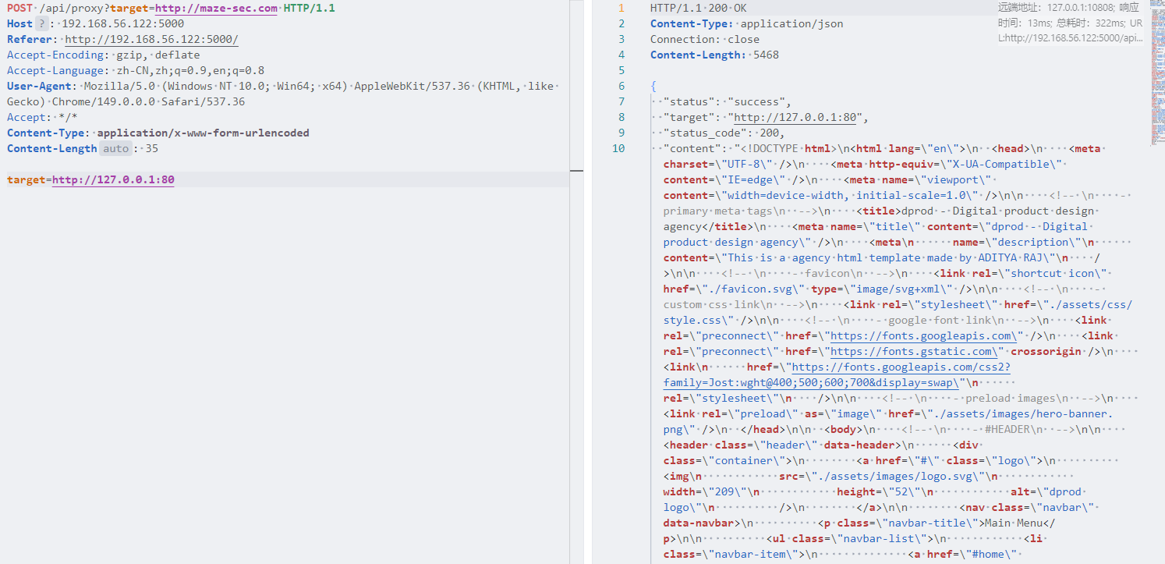Open the https://fonts.googleapis.com preconnect link

(x=922, y=335)
